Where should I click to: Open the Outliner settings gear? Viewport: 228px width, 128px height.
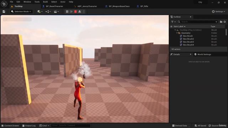point(225,22)
